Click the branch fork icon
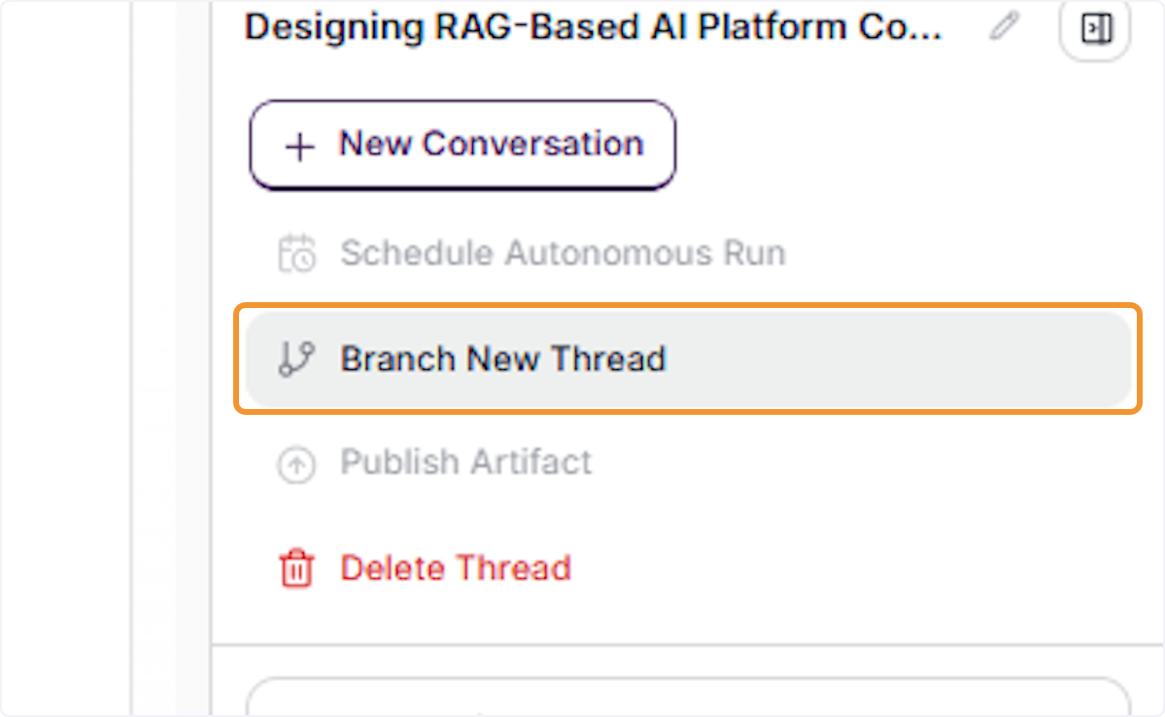Viewport: 1165px width, 717px height. point(296,358)
